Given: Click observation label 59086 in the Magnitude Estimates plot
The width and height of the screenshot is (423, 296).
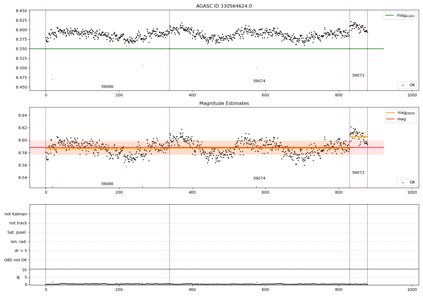Looking at the screenshot, I should coord(107,184).
